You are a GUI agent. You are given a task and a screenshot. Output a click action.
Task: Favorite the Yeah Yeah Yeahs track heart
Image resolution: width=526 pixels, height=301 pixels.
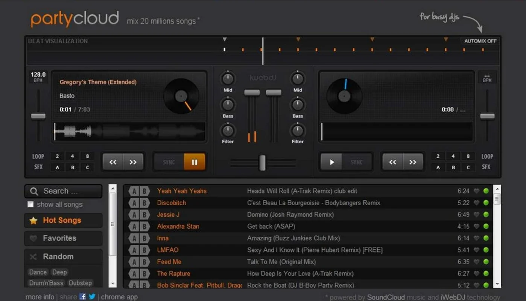click(x=477, y=191)
